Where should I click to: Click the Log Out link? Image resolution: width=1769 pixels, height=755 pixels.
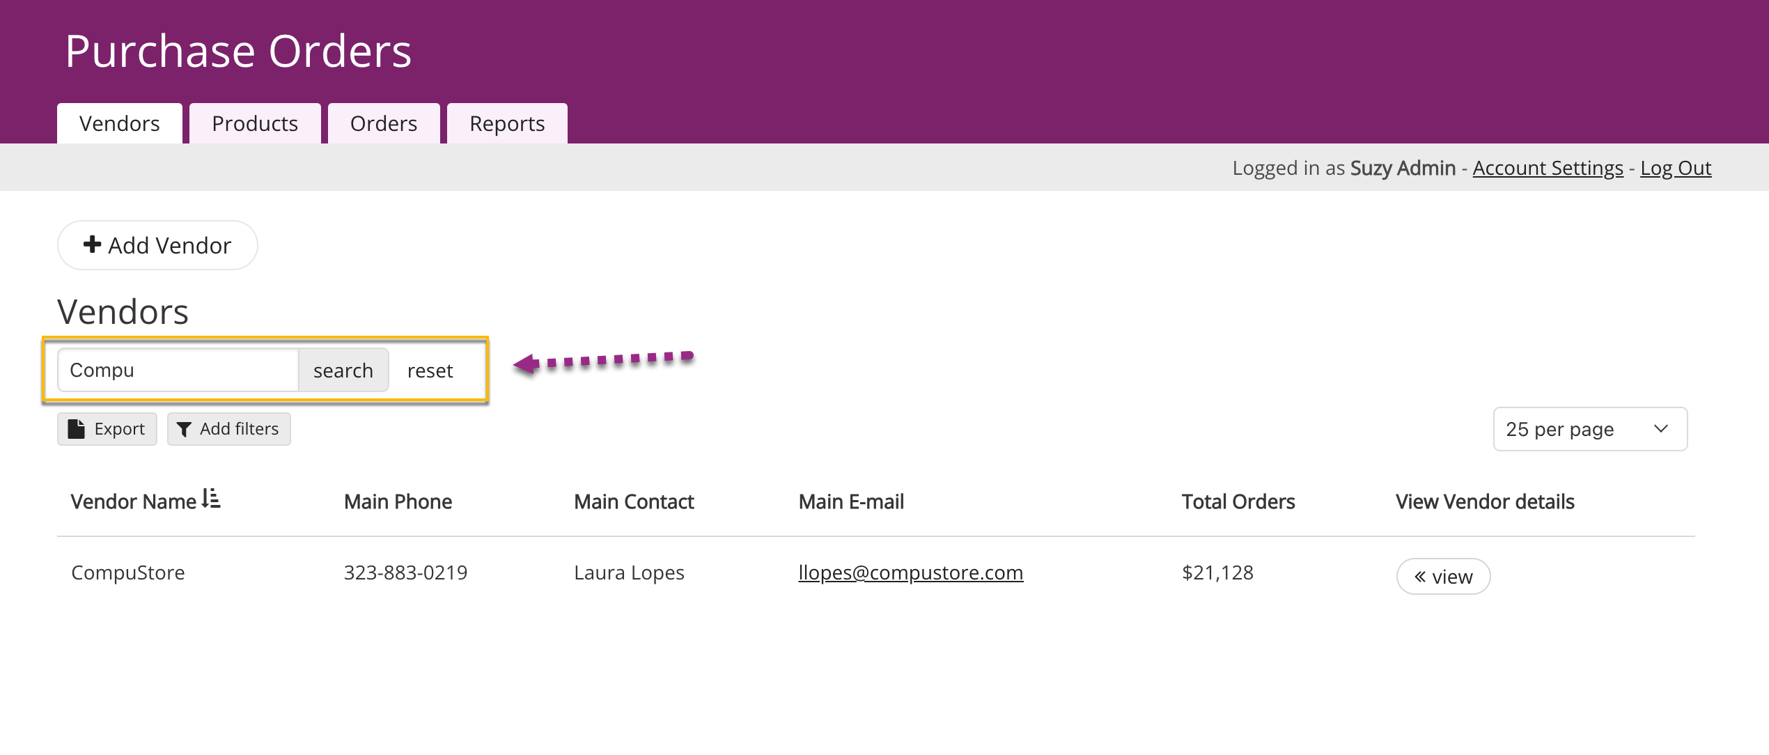pos(1676,168)
